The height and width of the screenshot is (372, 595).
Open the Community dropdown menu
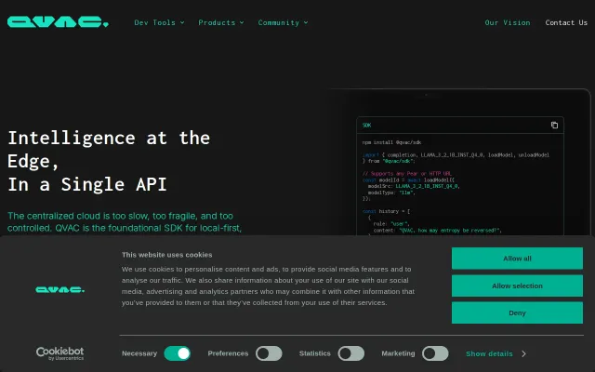pyautogui.click(x=283, y=22)
